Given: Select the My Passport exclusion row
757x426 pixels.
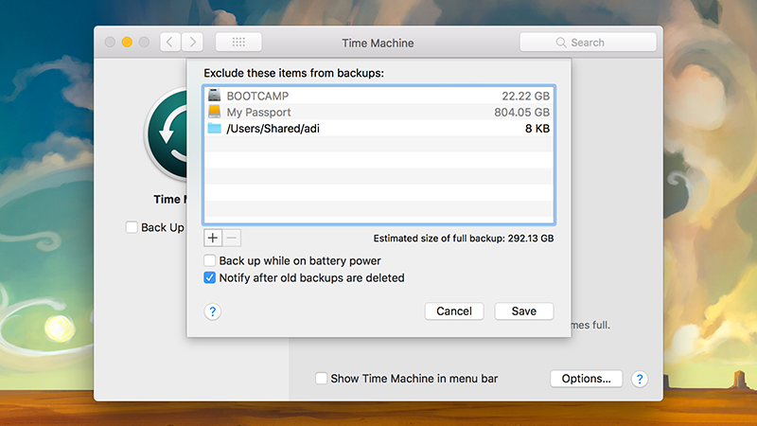Looking at the screenshot, I should [379, 112].
